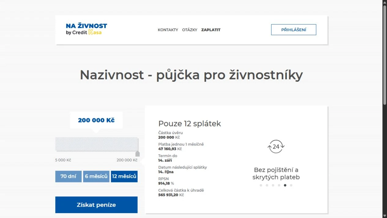
Task: Click the Získat peníze button
Action: click(x=96, y=205)
